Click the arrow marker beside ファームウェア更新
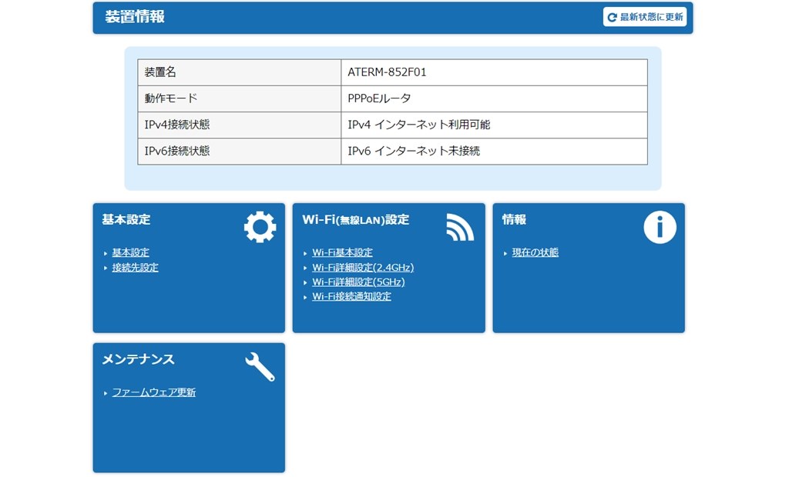The height and width of the screenshot is (477, 789). pyautogui.click(x=104, y=392)
